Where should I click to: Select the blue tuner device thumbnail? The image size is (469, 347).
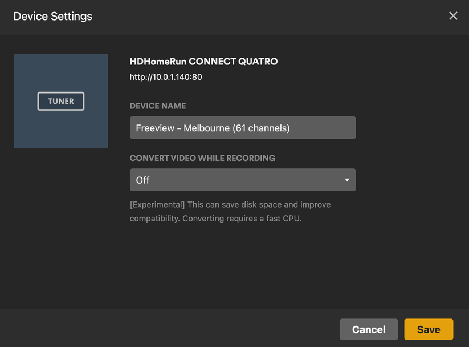[x=61, y=101]
